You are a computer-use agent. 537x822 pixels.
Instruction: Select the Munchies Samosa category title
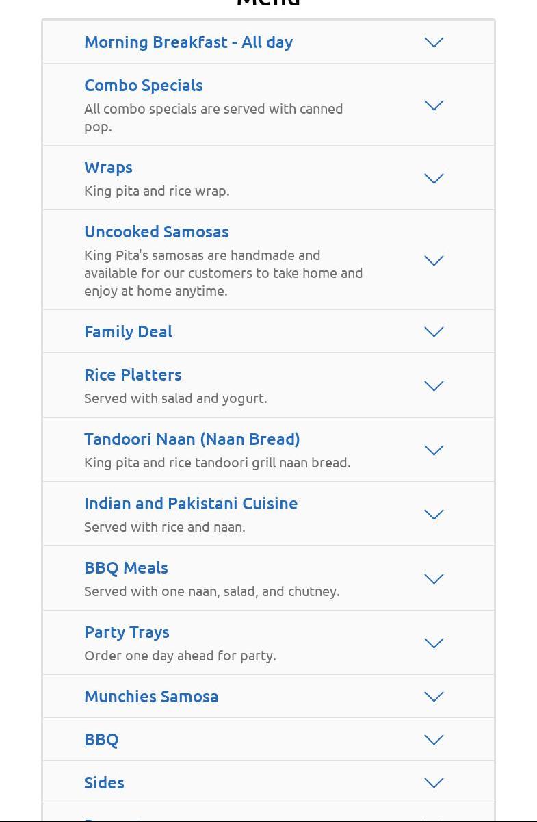point(151,697)
